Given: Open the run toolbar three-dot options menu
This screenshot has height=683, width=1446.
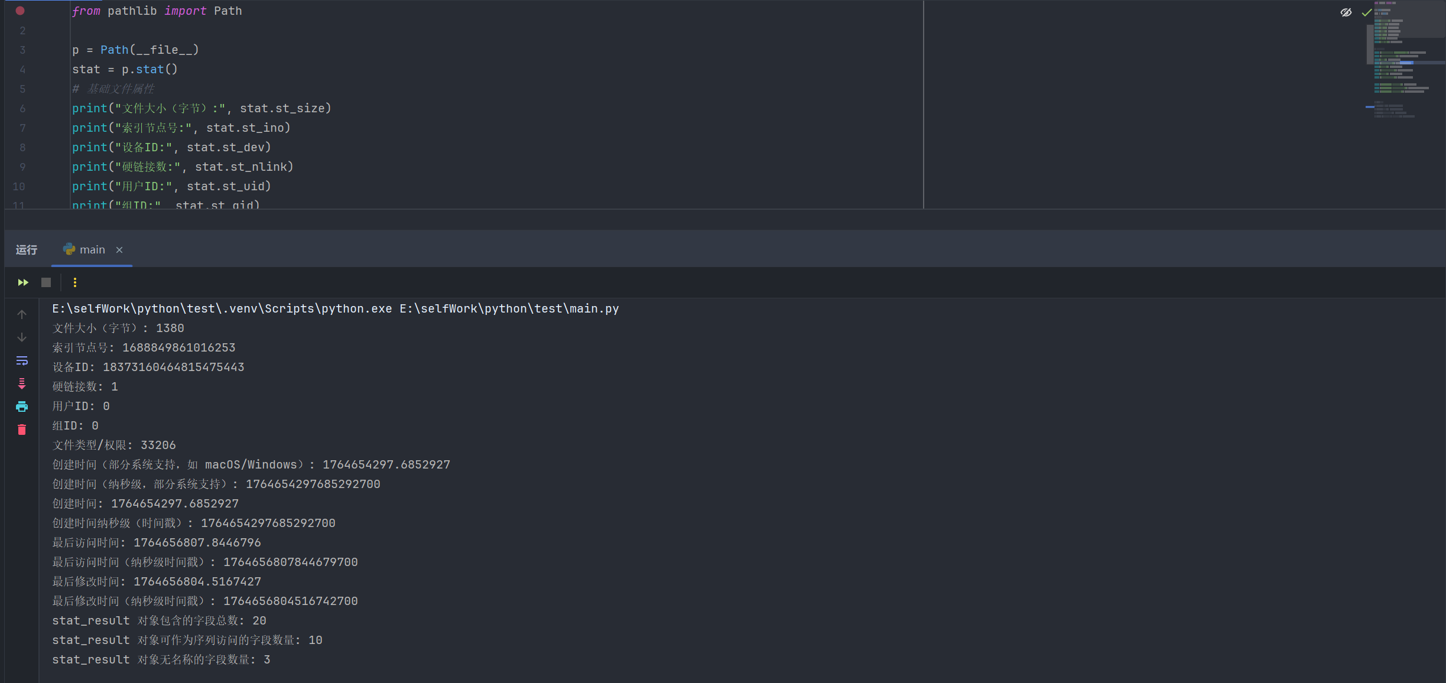Looking at the screenshot, I should [x=75, y=282].
